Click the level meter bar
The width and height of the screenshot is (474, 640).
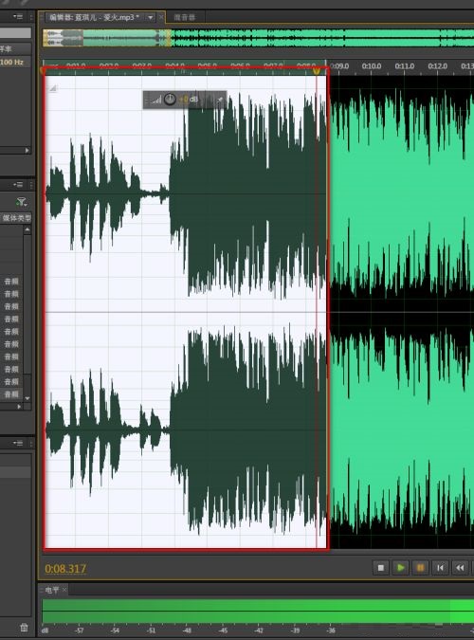pos(258,611)
